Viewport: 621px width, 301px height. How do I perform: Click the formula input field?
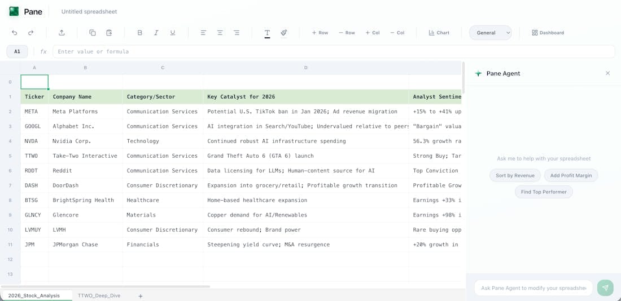coord(334,51)
